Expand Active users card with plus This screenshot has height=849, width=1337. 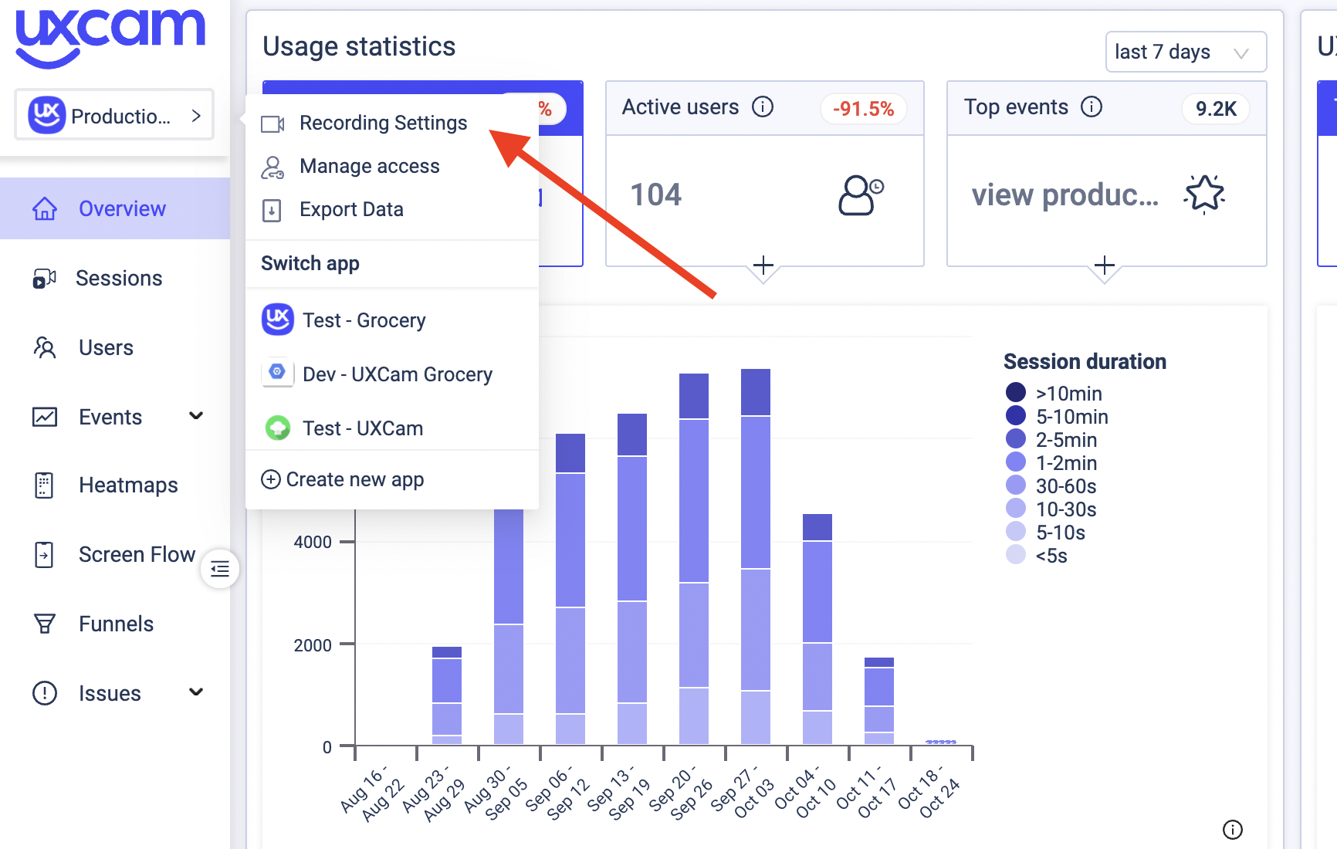click(763, 266)
